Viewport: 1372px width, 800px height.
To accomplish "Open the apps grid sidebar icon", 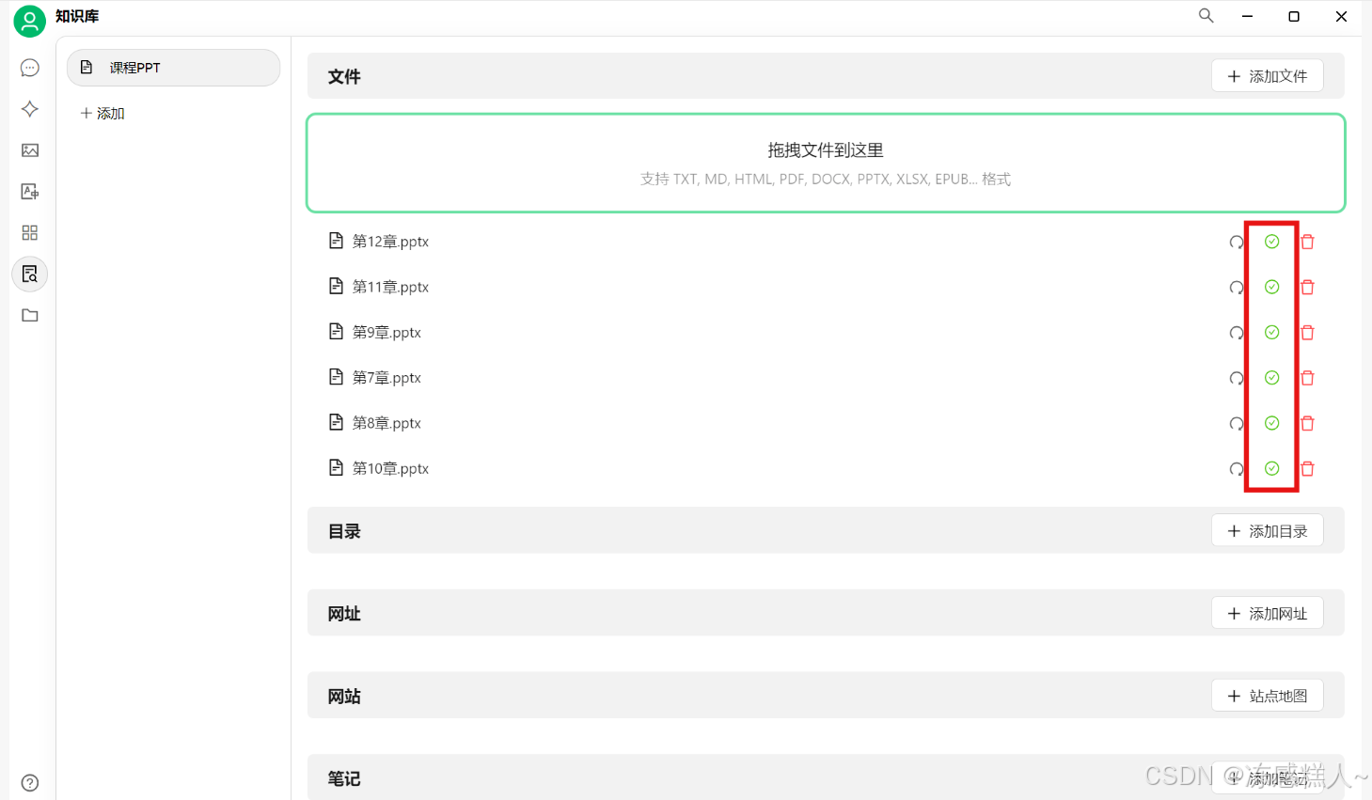I will (29, 232).
